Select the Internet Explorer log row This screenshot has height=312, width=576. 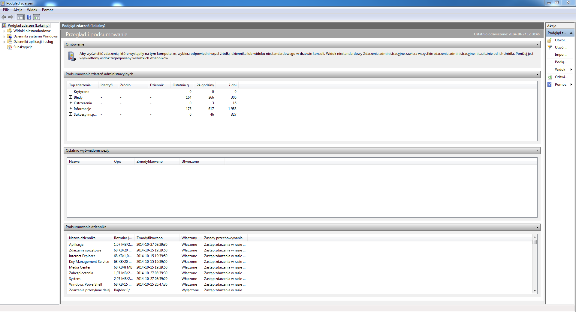point(157,256)
